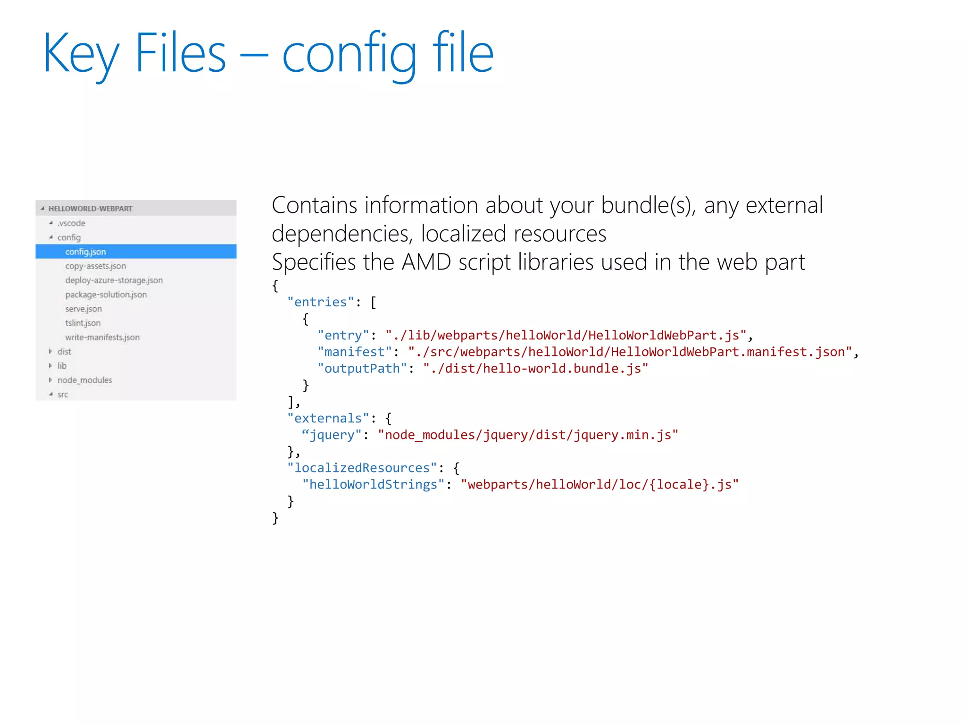966x725 pixels.
Task: Collapse the config folder arrow
Action: [x=51, y=237]
